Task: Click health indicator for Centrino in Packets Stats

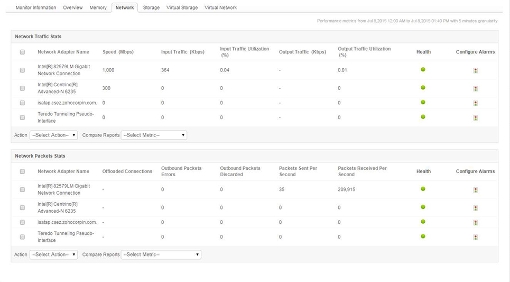Action: [x=423, y=207]
